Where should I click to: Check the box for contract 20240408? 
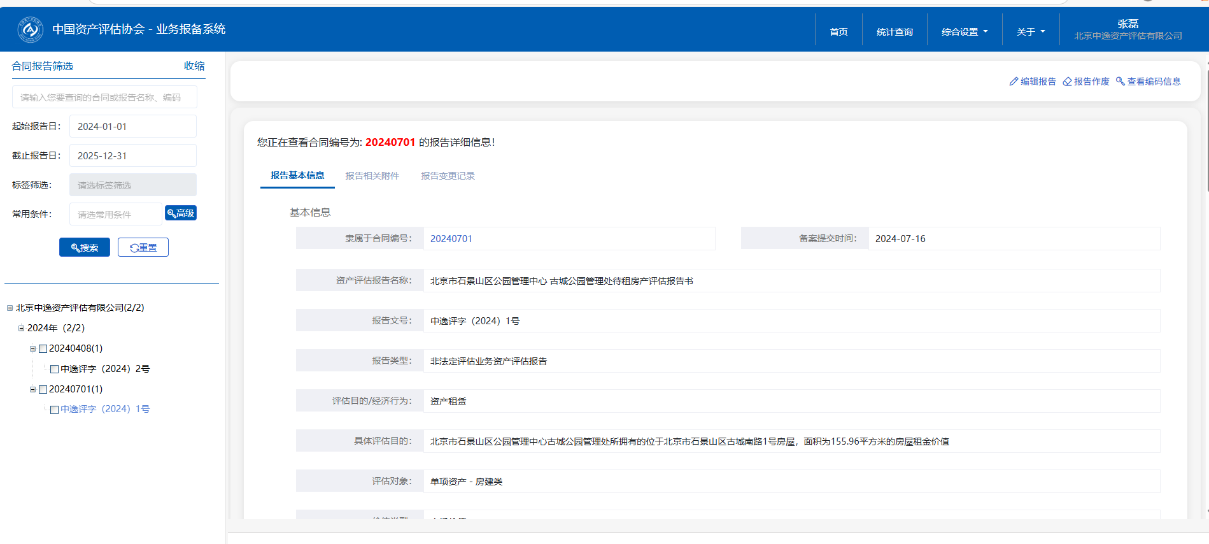(43, 348)
